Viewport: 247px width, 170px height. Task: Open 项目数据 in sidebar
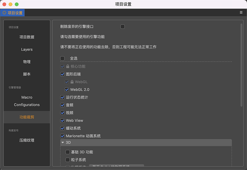pyautogui.click(x=27, y=37)
